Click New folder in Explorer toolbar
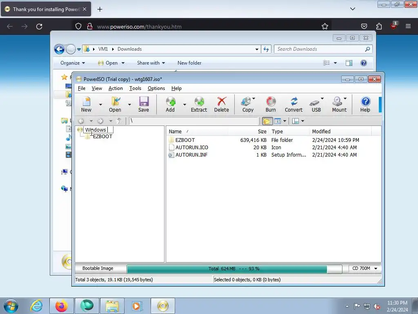Screen dimensions: 418x314 point(189,63)
